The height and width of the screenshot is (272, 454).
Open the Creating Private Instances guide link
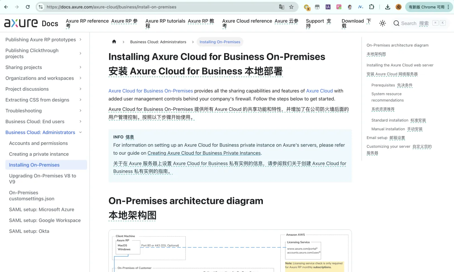click(204, 153)
